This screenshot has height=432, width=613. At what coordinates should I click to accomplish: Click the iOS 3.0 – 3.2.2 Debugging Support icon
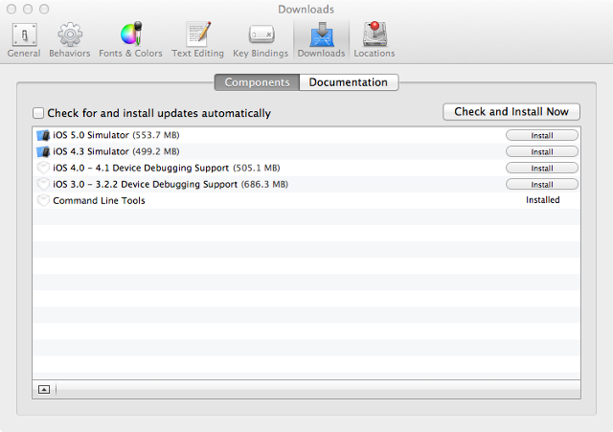coord(43,185)
